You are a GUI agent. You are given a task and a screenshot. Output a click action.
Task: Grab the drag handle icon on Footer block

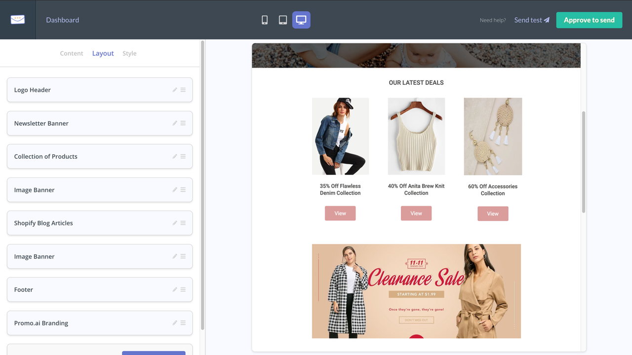click(x=183, y=289)
